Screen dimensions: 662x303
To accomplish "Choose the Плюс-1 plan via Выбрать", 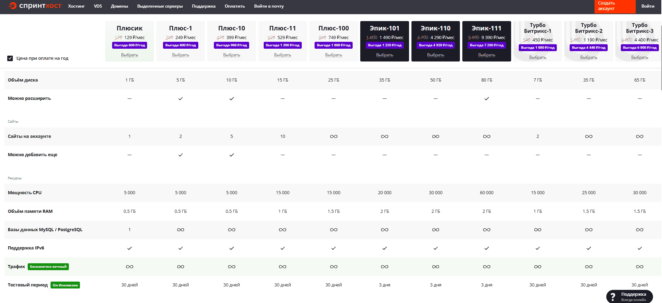I will (181, 55).
